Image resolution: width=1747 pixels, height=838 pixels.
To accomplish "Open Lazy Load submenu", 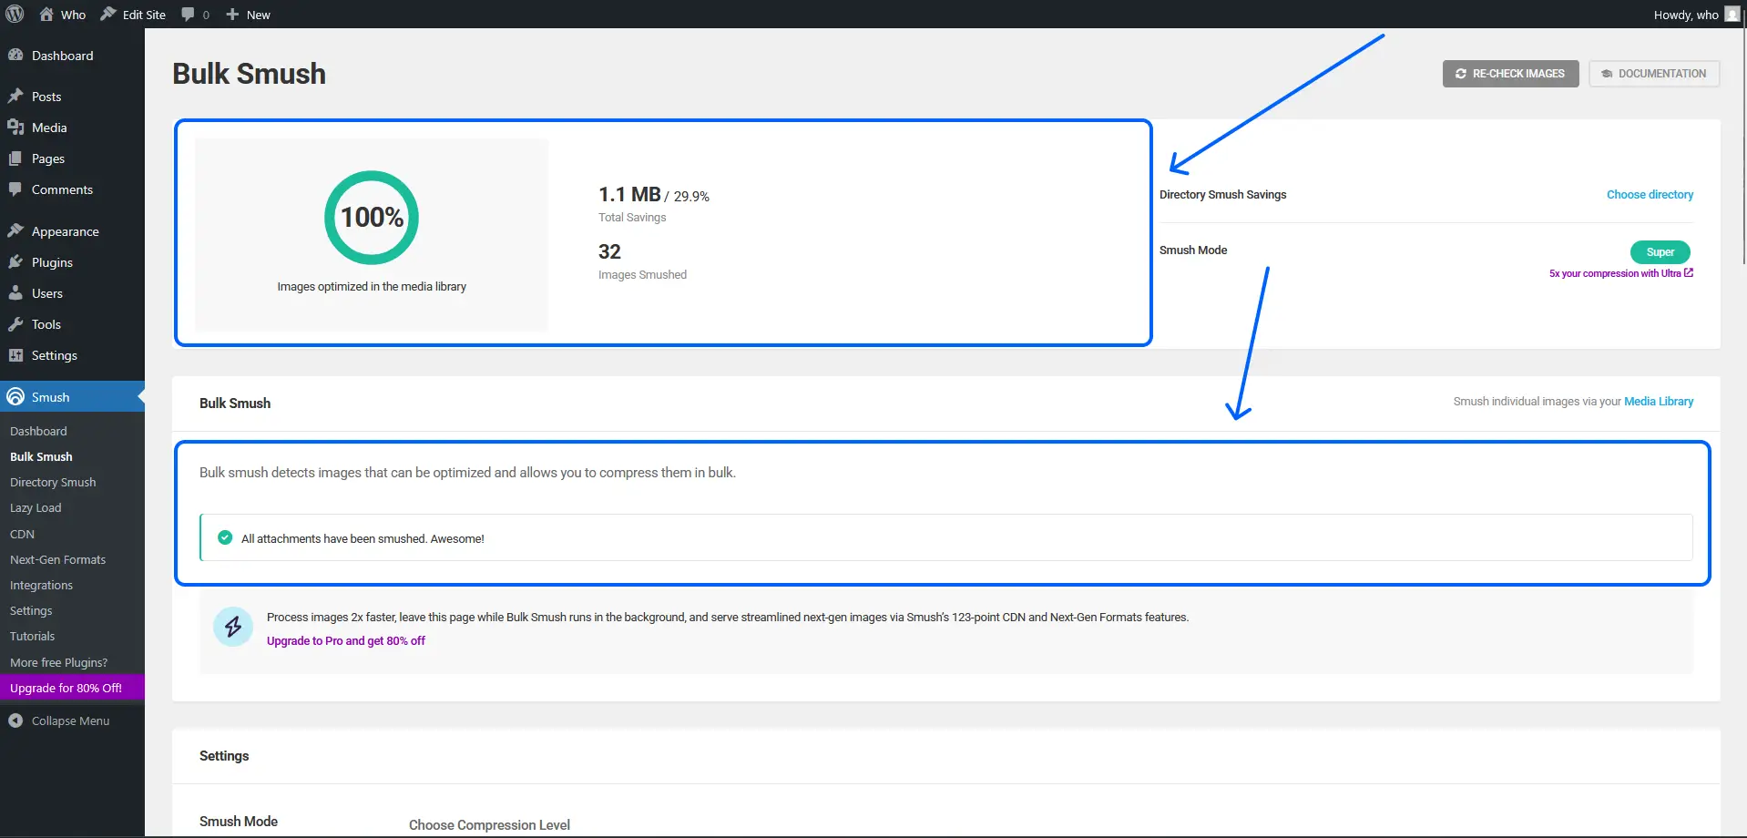I will click(36, 507).
